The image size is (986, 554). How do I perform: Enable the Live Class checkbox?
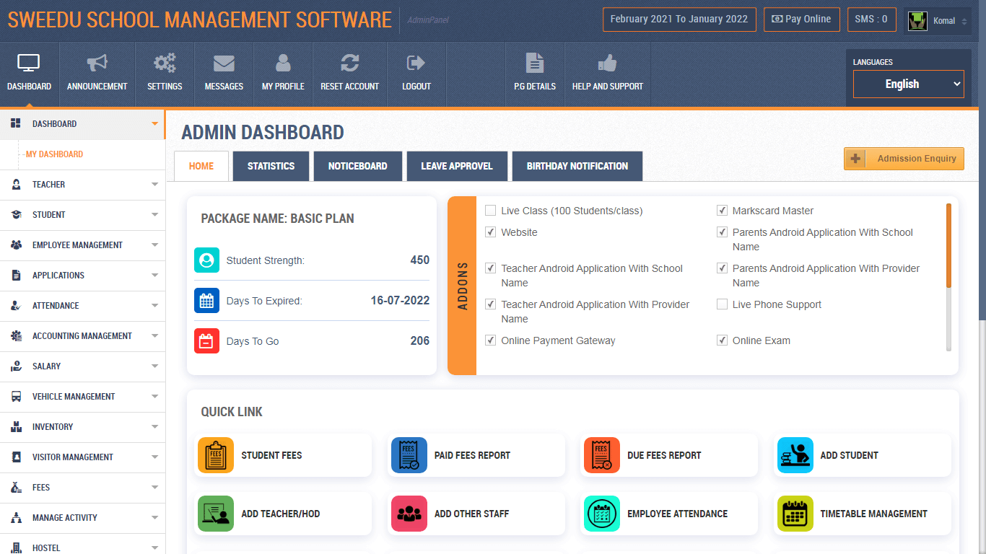pos(491,211)
